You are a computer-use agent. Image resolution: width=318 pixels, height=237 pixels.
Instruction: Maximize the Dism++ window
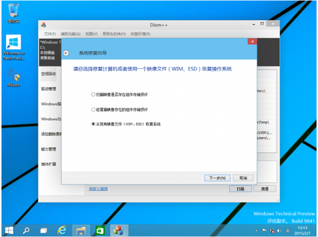(262, 24)
